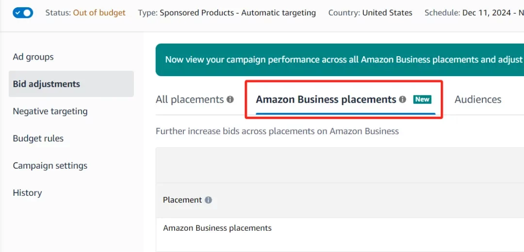Open Ad groups in the sidebar
This screenshot has width=524, height=252.
[33, 57]
